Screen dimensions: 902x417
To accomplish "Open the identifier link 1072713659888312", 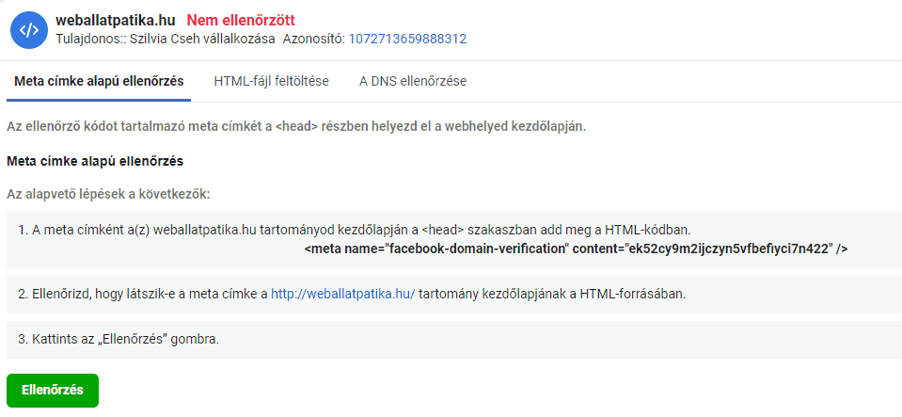I will click(407, 39).
